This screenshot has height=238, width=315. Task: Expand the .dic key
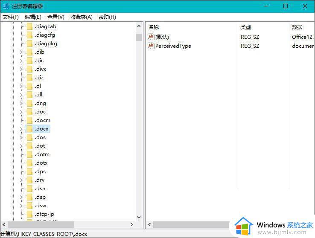coord(21,61)
